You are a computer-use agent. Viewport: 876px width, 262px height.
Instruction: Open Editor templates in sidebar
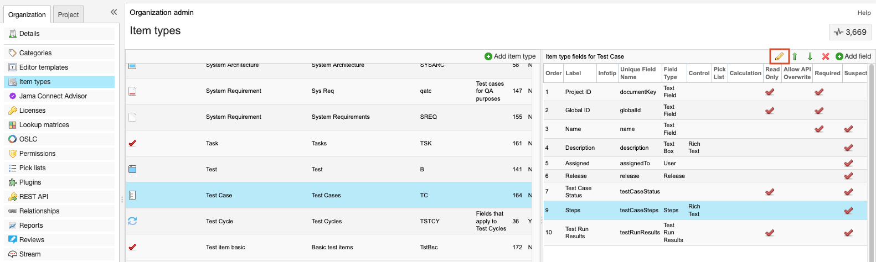coord(59,67)
